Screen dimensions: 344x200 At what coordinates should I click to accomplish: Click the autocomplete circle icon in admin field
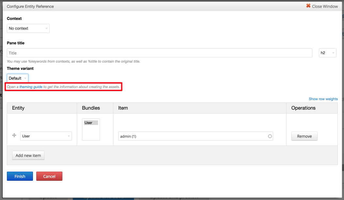270,136
